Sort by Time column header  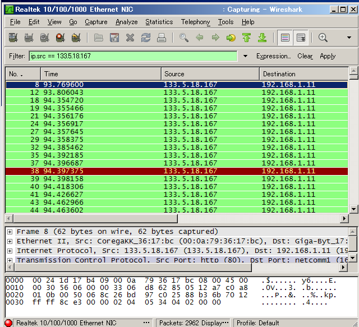click(x=101, y=74)
